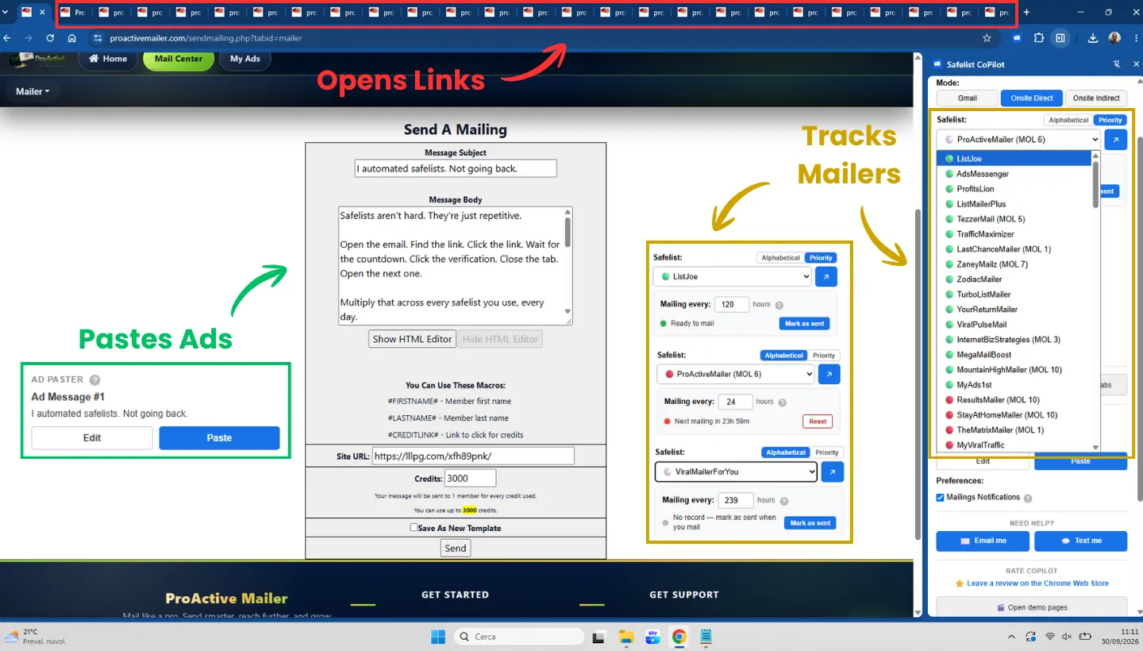The width and height of the screenshot is (1143, 651).
Task: Switch side panel safelist sorting to Alphabetical
Action: pyautogui.click(x=1068, y=120)
